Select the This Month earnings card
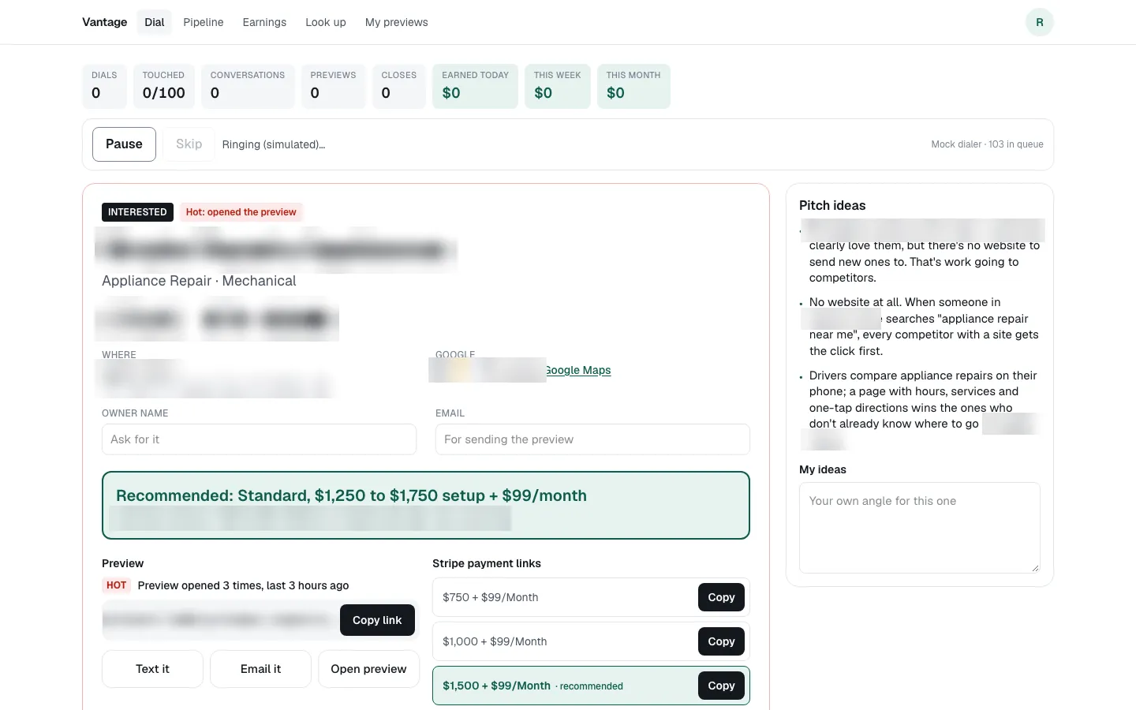This screenshot has width=1136, height=710. 633,86
